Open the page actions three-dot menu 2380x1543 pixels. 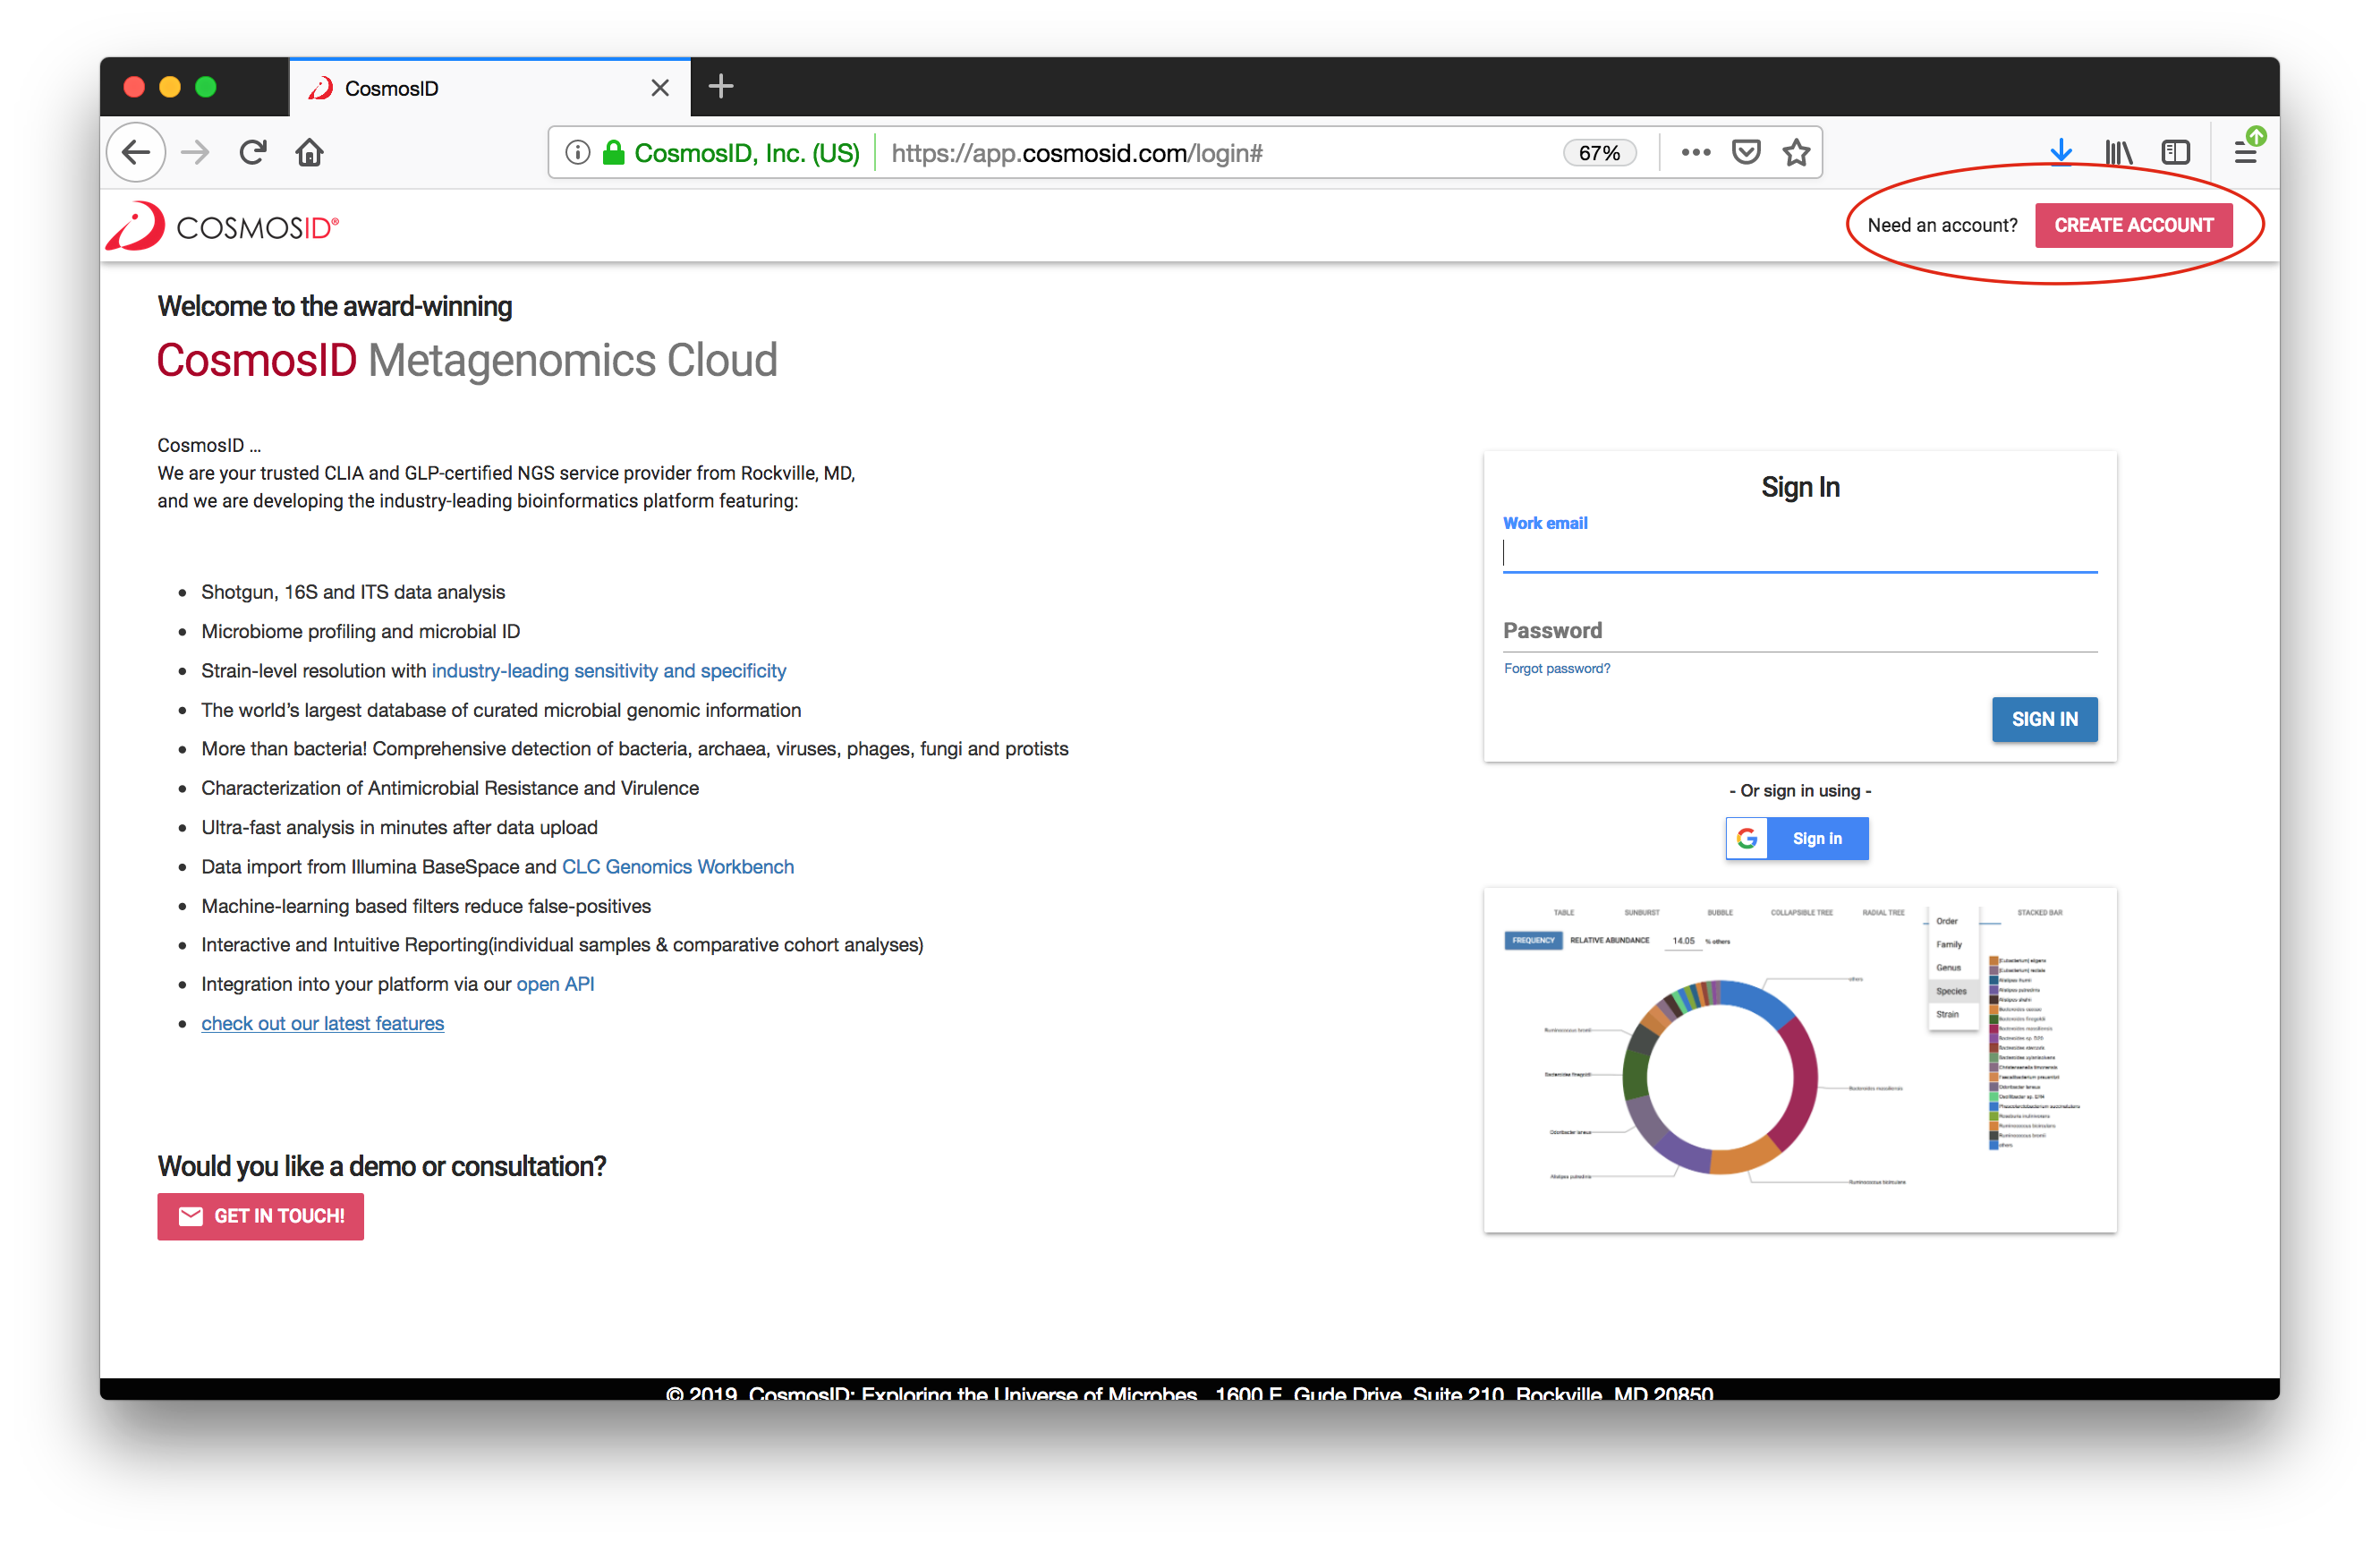[1696, 152]
